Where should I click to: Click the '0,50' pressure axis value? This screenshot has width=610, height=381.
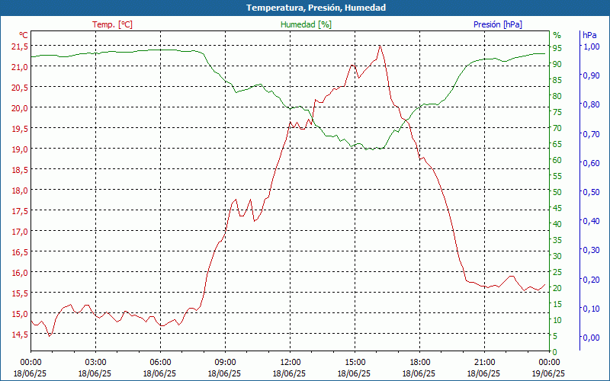(592, 192)
